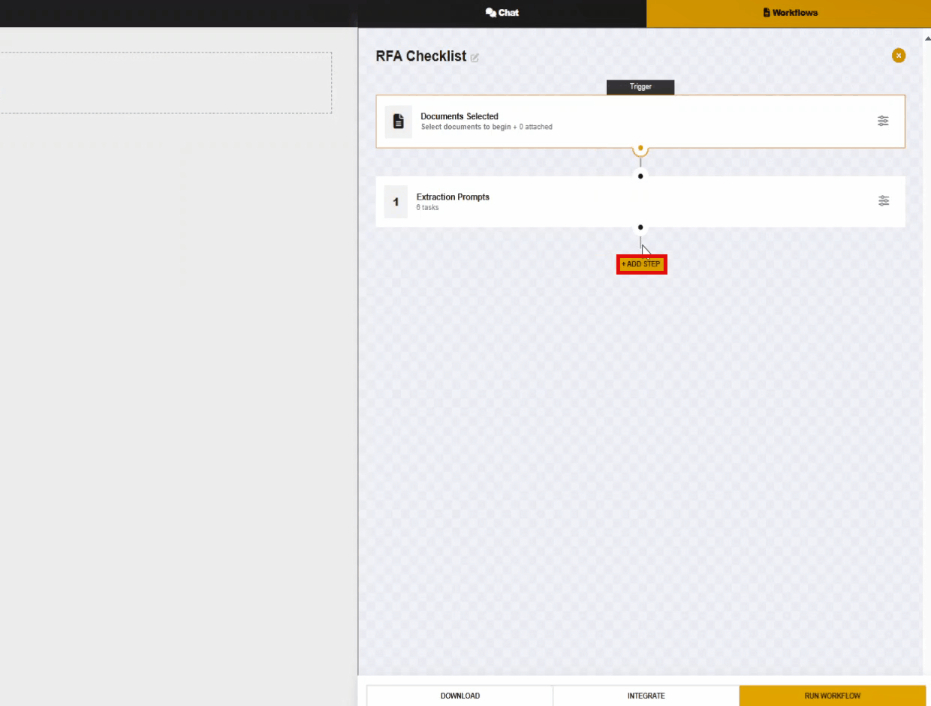The image size is (931, 706).
Task: Click the INTEGRATE button
Action: (646, 695)
